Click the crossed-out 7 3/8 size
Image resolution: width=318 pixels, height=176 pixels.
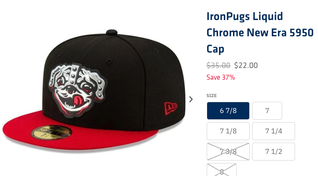pyautogui.click(x=228, y=152)
